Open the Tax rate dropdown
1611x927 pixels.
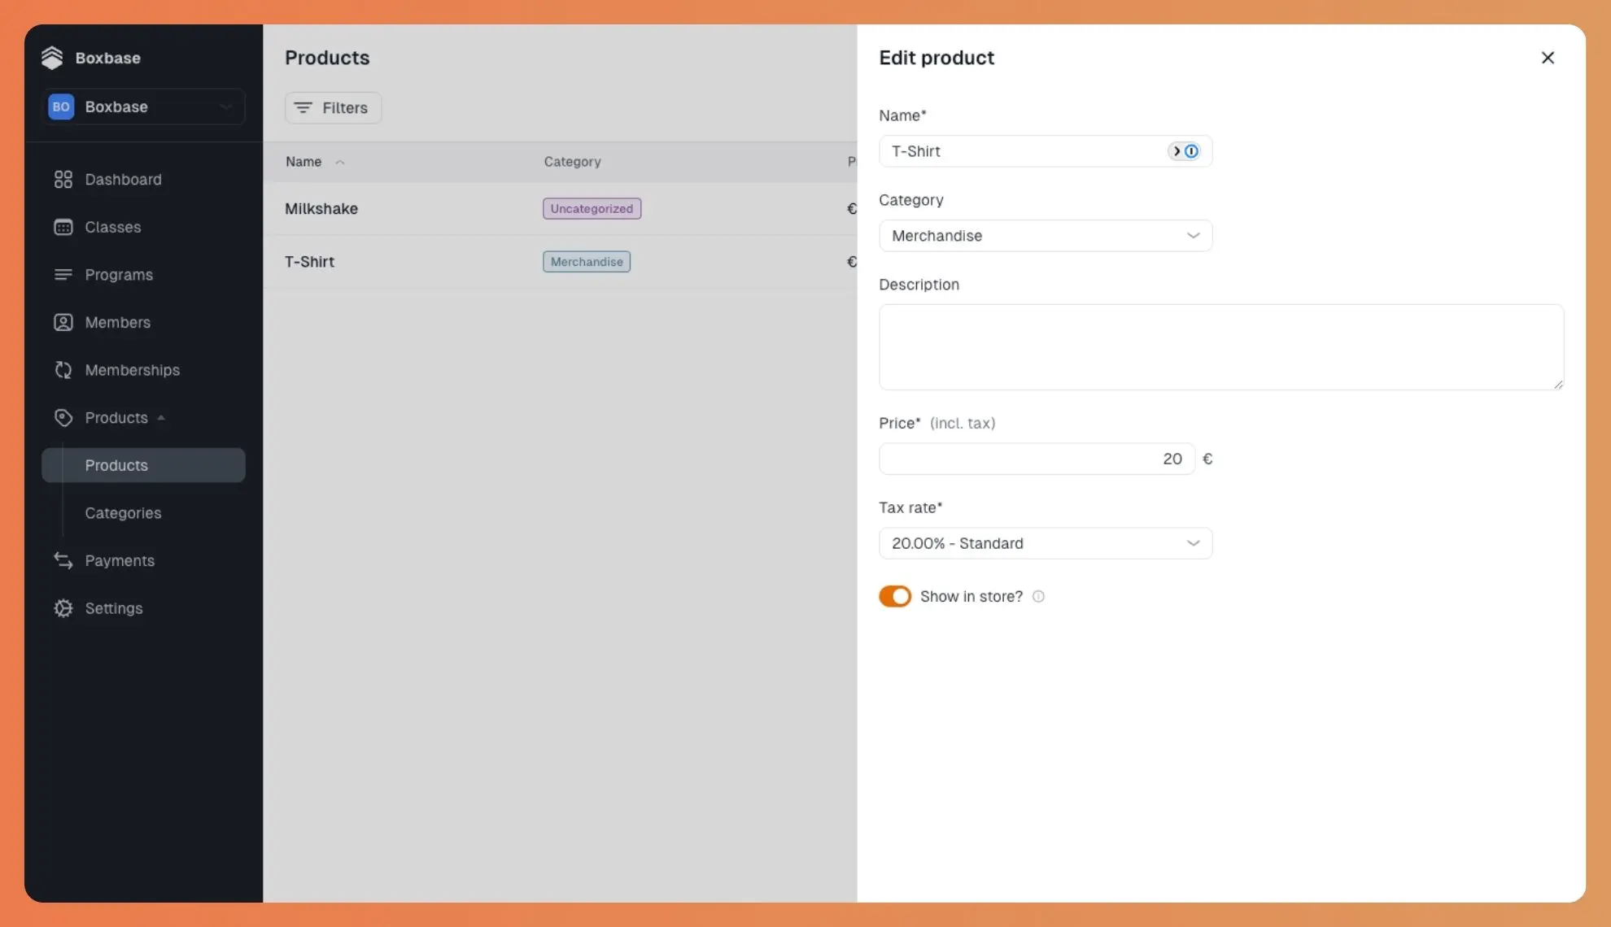(1045, 543)
